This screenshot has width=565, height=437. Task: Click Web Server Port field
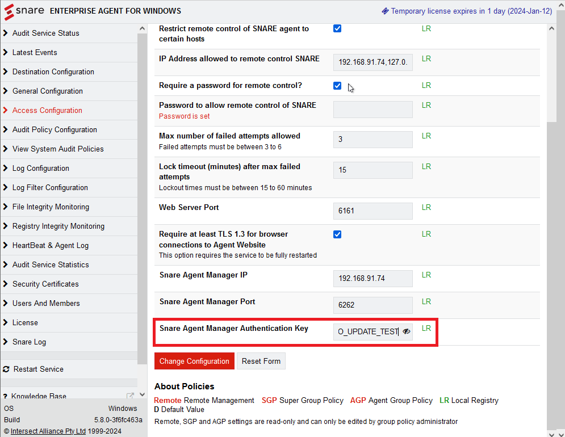(x=373, y=211)
